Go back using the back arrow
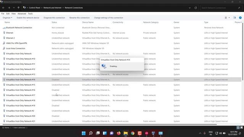The image size is (244, 137). (3, 8)
